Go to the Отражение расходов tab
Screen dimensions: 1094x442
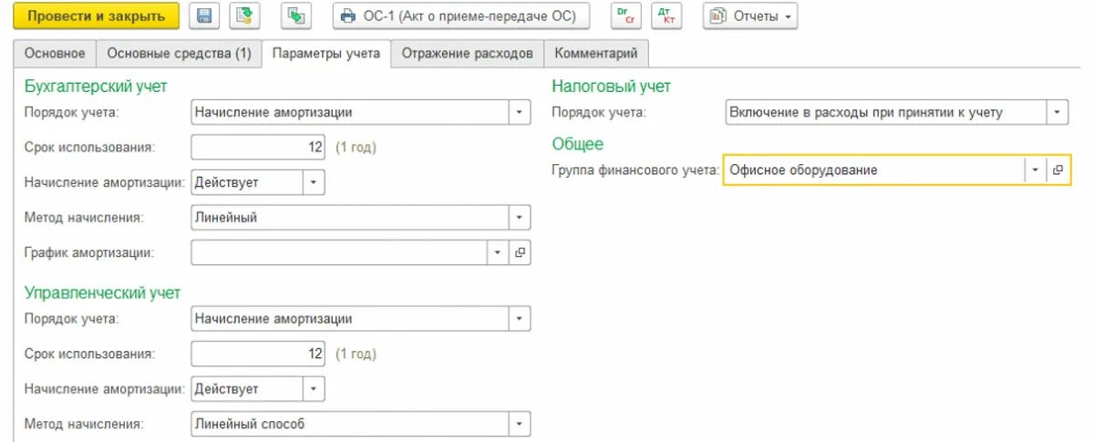click(x=468, y=54)
